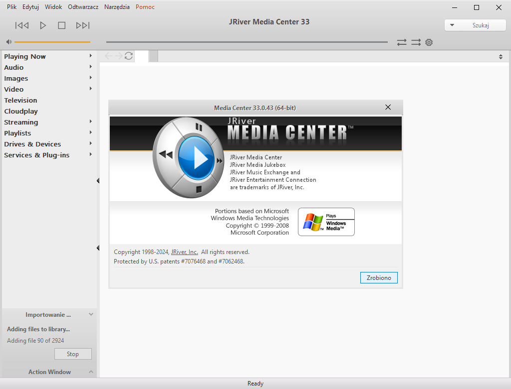The height and width of the screenshot is (389, 511).
Task: Open the JRiver, Inc. link
Action: [x=185, y=252]
